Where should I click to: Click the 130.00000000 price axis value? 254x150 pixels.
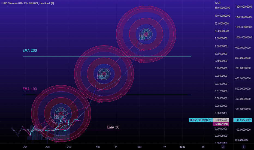tap(222, 16)
